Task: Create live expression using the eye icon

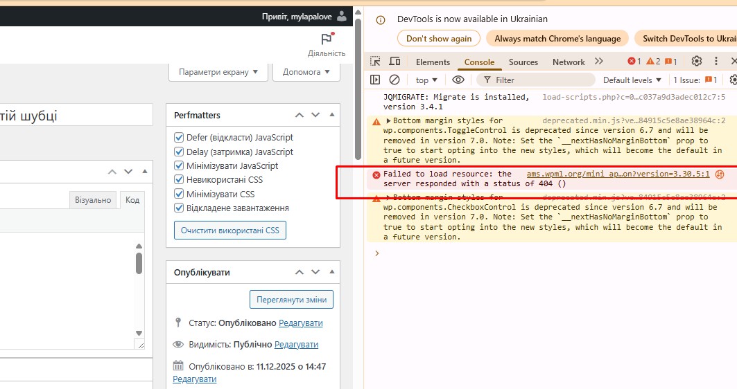Action: [x=458, y=80]
